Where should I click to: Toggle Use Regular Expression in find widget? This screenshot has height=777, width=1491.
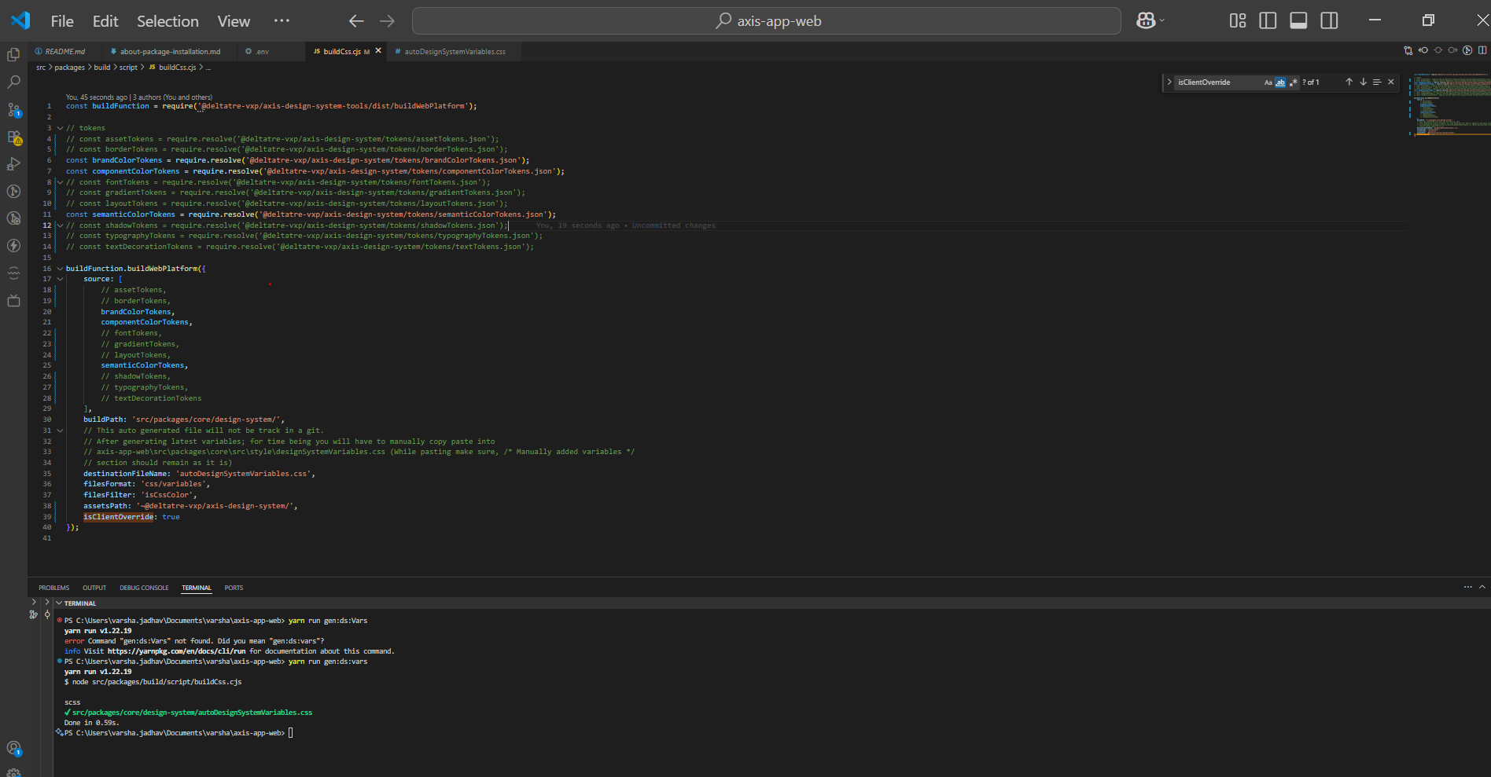click(x=1293, y=82)
